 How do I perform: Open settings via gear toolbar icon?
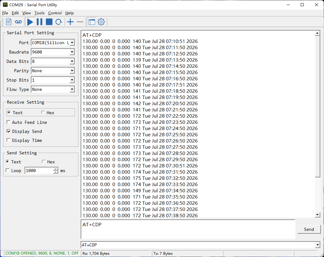coord(101,22)
